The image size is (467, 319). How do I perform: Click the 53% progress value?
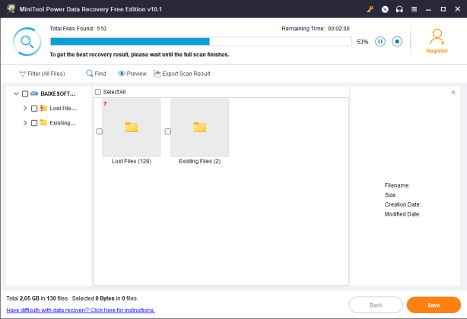(x=363, y=42)
